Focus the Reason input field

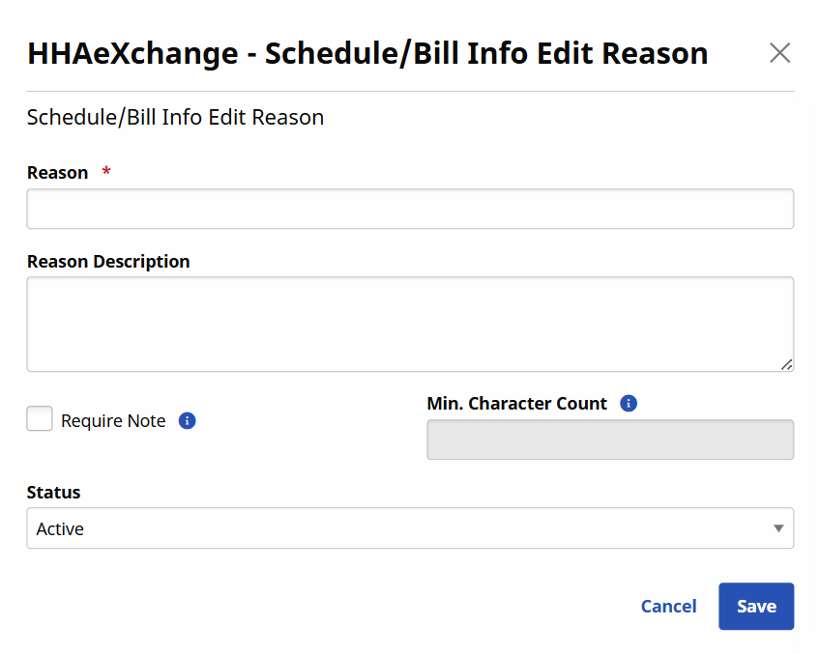tap(410, 209)
